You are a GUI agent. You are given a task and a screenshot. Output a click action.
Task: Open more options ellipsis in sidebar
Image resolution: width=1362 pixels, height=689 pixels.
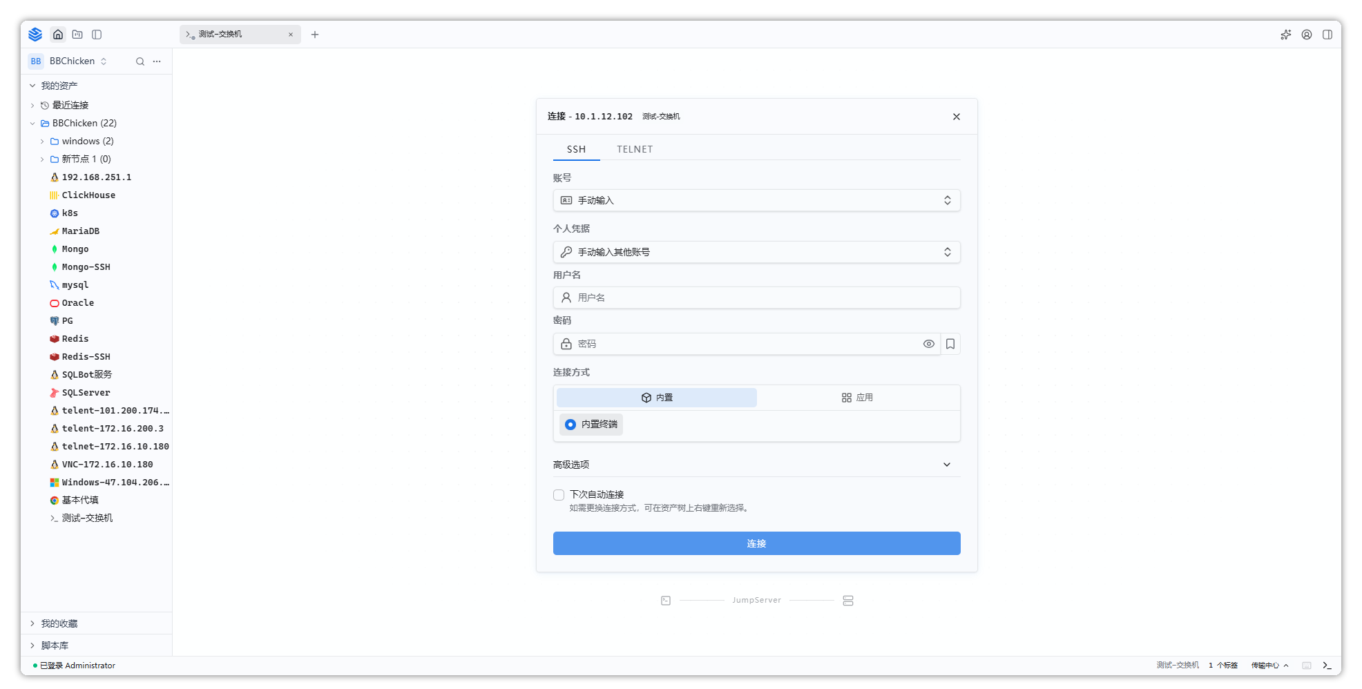[x=157, y=61]
